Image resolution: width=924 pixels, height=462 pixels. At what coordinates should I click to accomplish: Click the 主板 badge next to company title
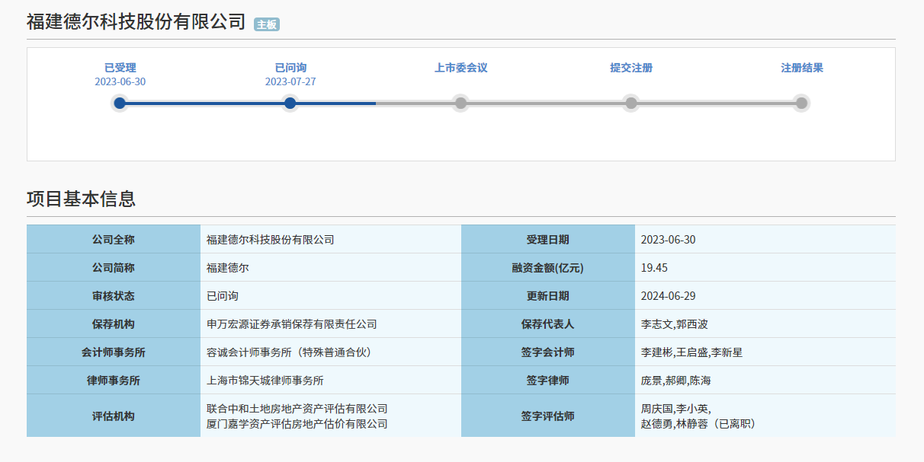(x=267, y=24)
